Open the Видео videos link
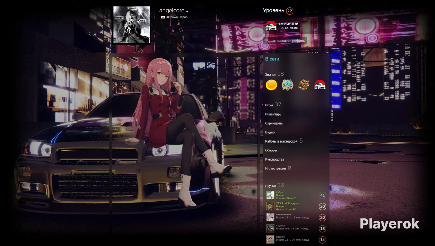 coord(270,132)
